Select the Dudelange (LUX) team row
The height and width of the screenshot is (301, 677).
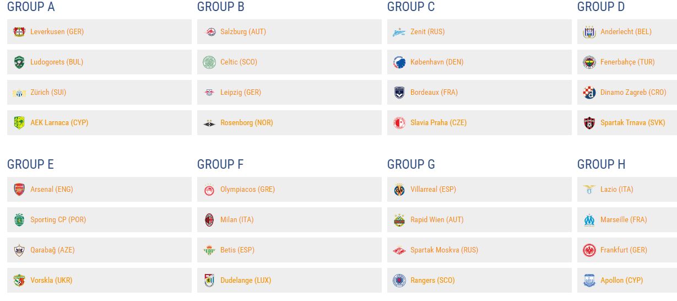(x=289, y=281)
